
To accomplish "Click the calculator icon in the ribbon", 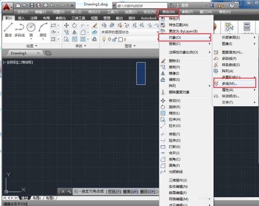I will pos(247,27).
